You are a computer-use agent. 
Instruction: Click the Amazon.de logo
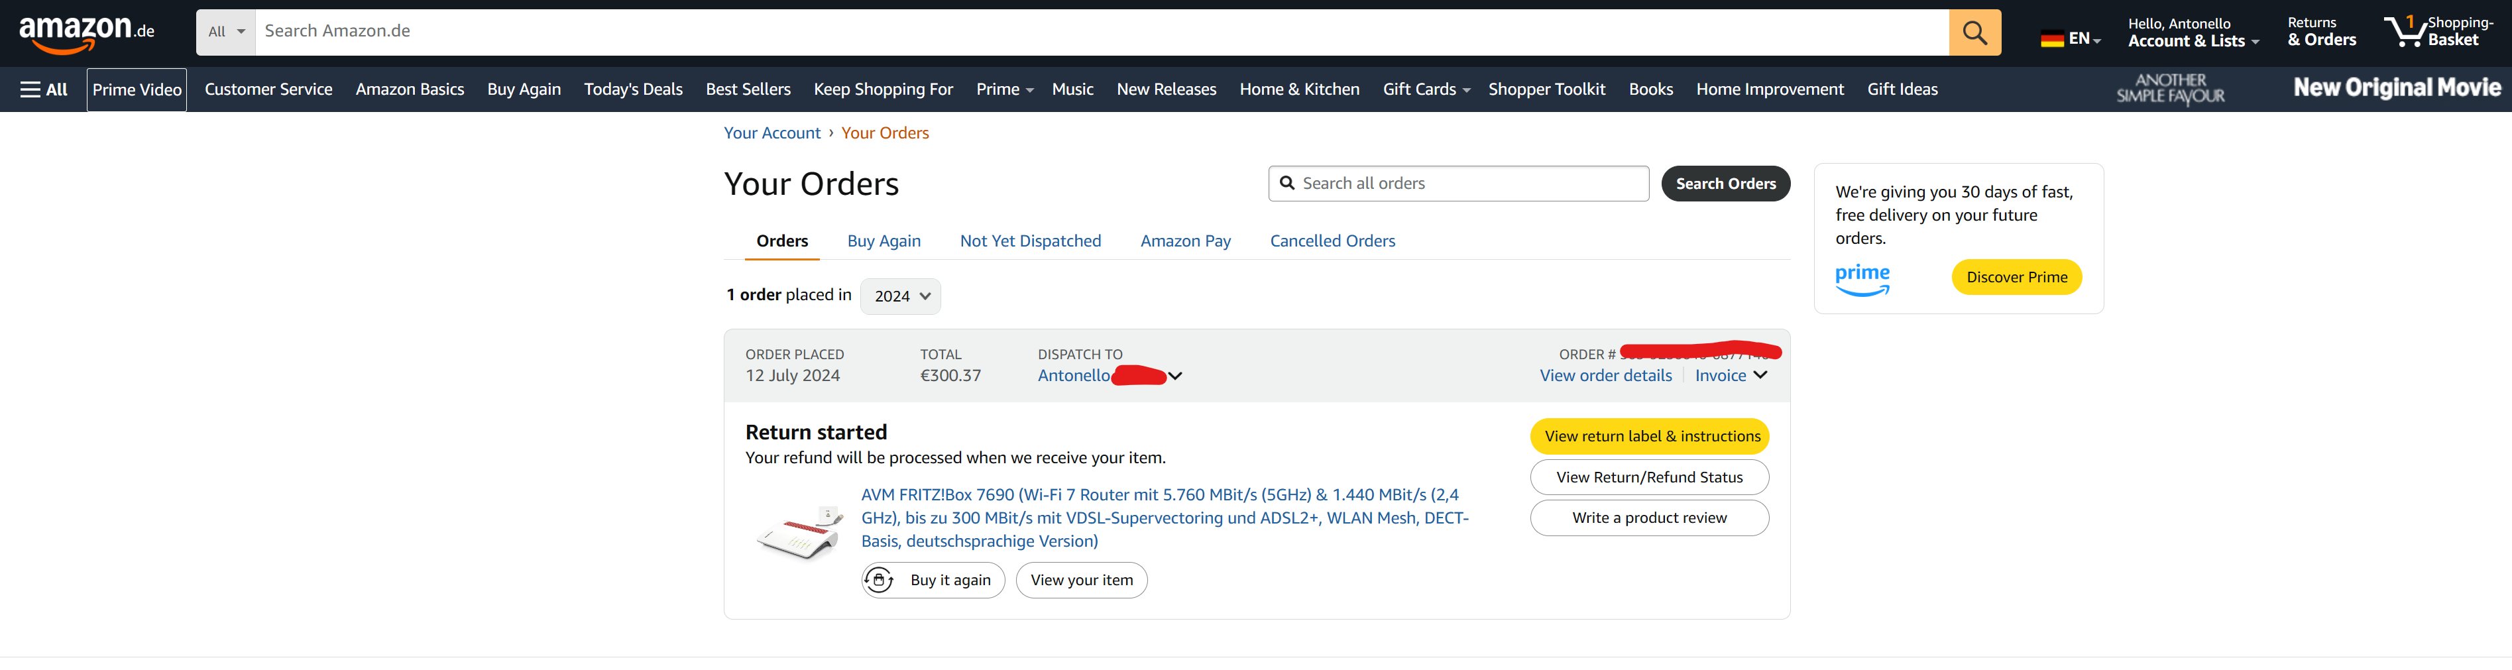click(x=86, y=33)
